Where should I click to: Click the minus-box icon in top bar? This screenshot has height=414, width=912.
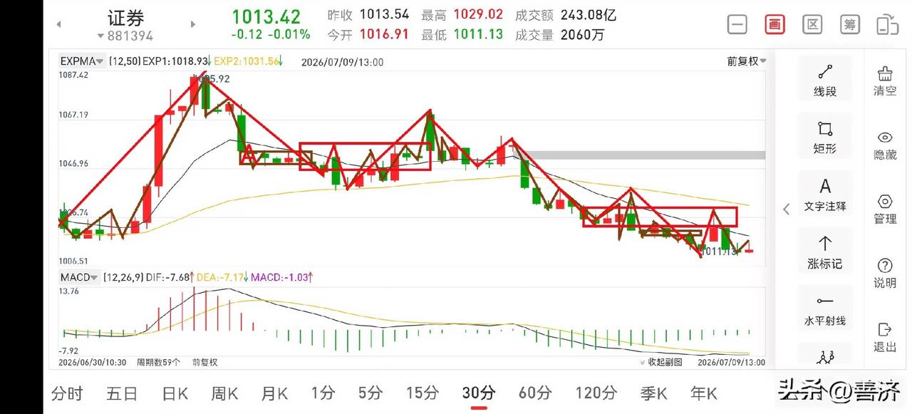tap(737, 24)
